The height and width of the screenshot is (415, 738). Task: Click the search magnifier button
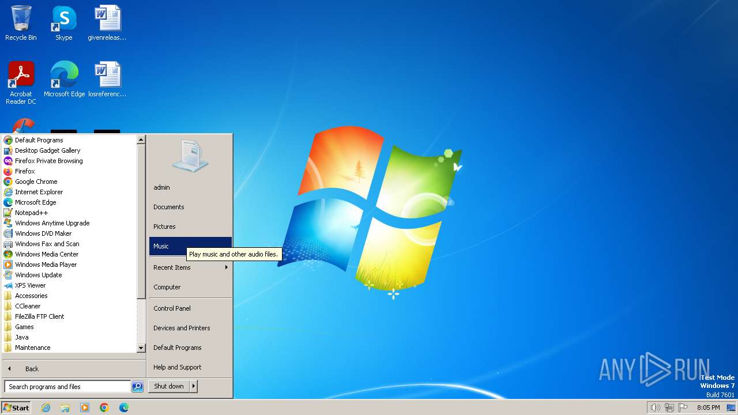(137, 387)
